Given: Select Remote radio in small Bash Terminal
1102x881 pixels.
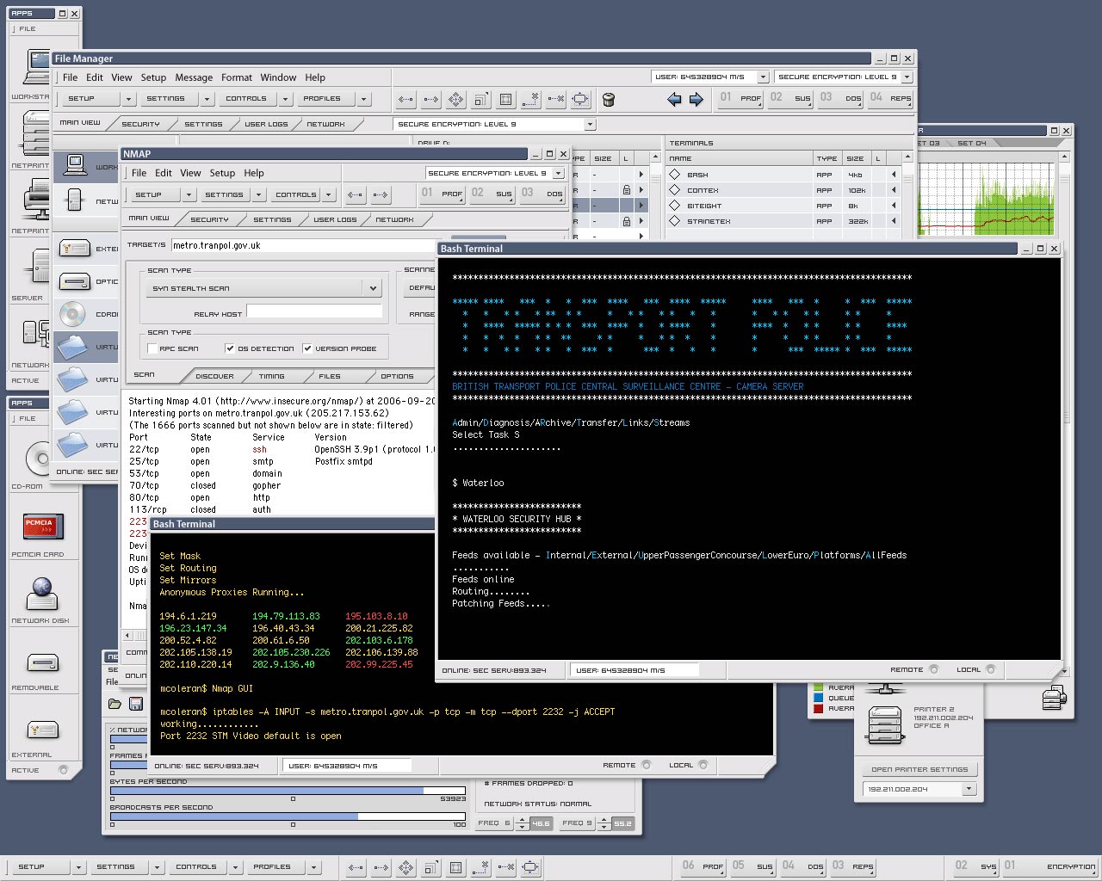Looking at the screenshot, I should [647, 765].
